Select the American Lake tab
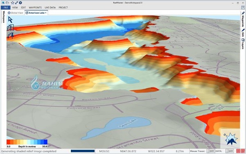The height and width of the screenshot is (154, 246). [36, 13]
